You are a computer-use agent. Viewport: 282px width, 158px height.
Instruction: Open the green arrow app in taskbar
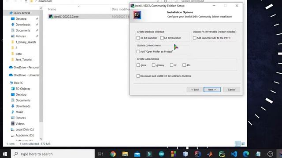[x=149, y=154]
